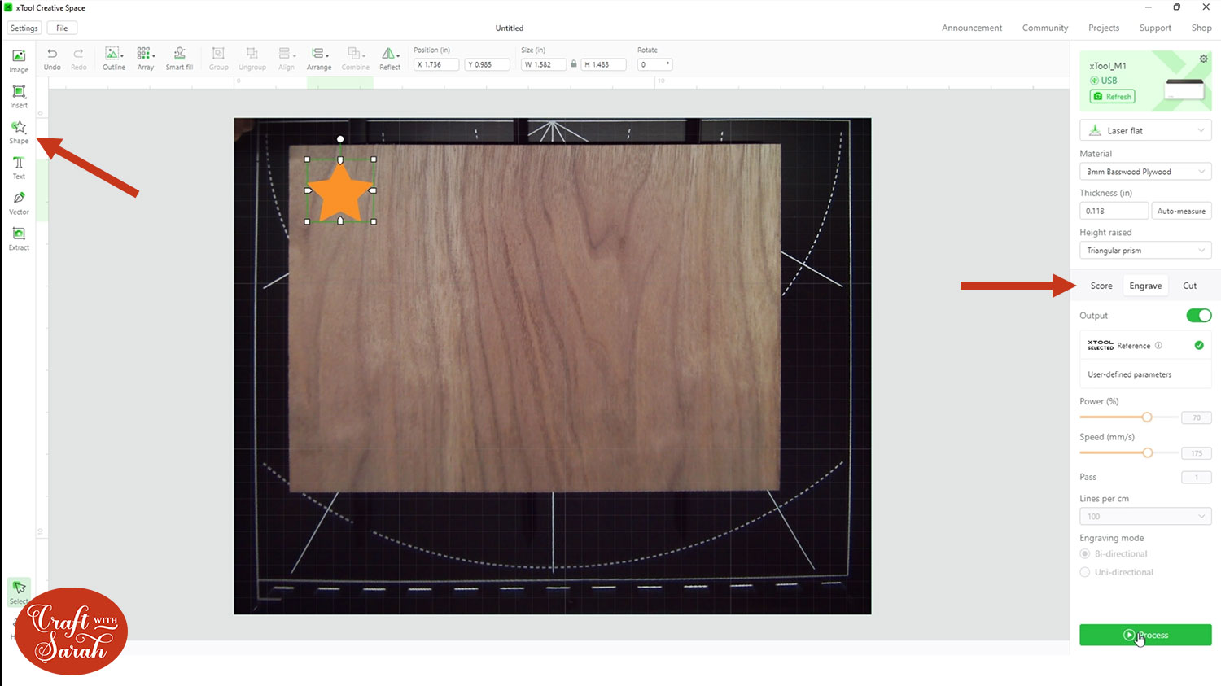Viewport: 1221px width, 686px height.
Task: Click the Speed value box
Action: coord(1197,453)
